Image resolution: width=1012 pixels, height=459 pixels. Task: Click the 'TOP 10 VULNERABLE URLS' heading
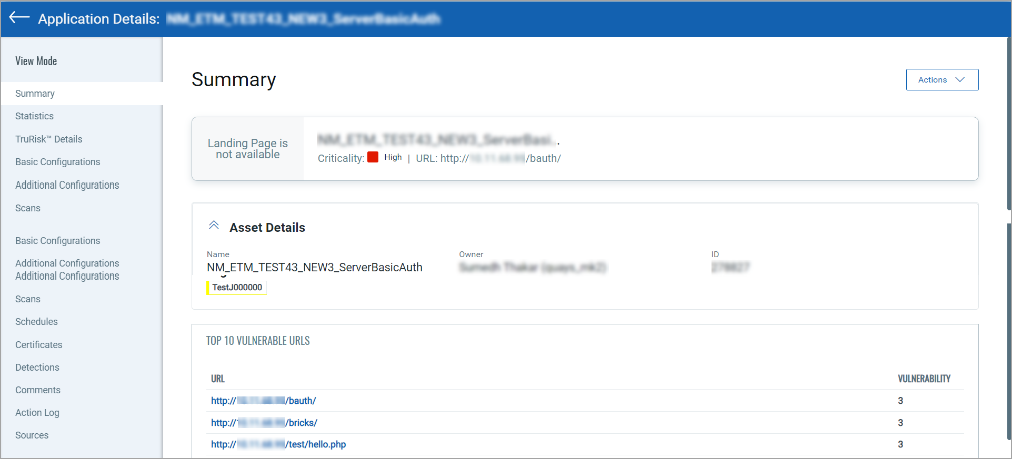click(258, 341)
